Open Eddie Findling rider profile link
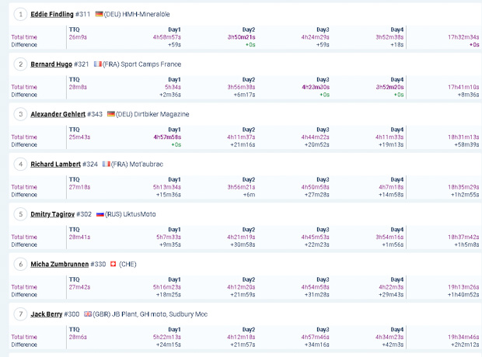Screen dimensions: 482x357 pos(52,14)
